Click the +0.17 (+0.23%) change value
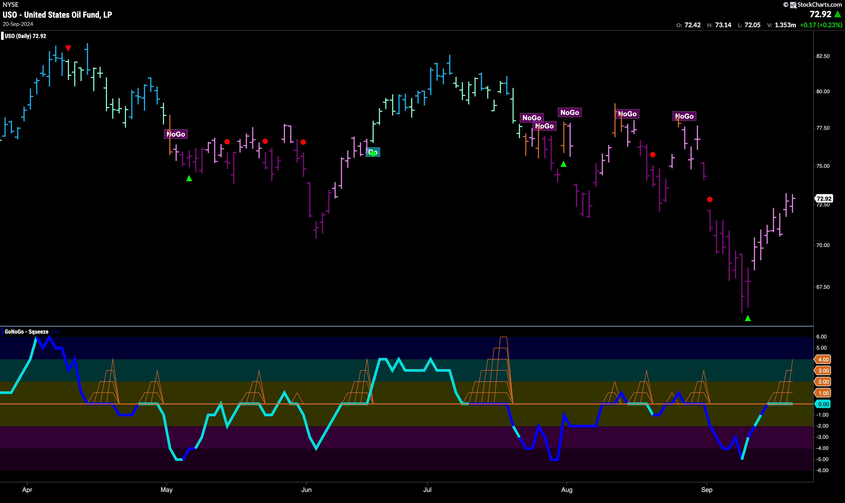The image size is (845, 503). (x=821, y=25)
